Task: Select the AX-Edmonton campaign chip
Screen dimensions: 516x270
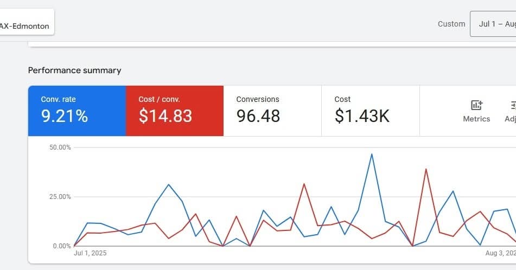Action: (26, 26)
